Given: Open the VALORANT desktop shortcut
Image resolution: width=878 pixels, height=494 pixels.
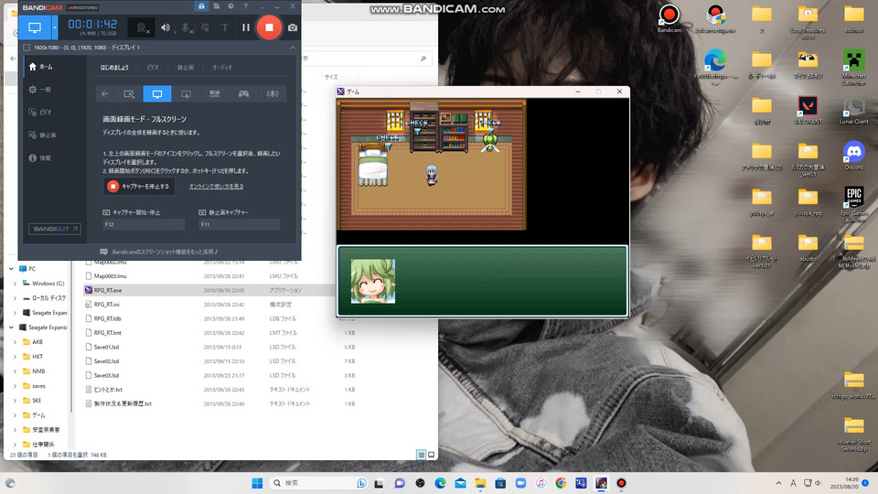Looking at the screenshot, I should point(808,109).
